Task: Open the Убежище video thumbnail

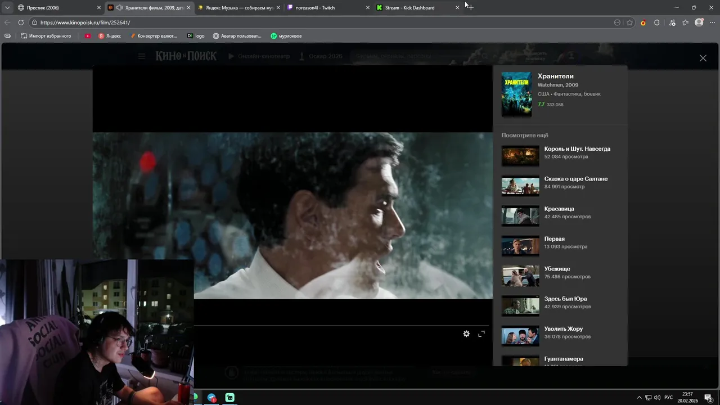Action: pos(520,276)
